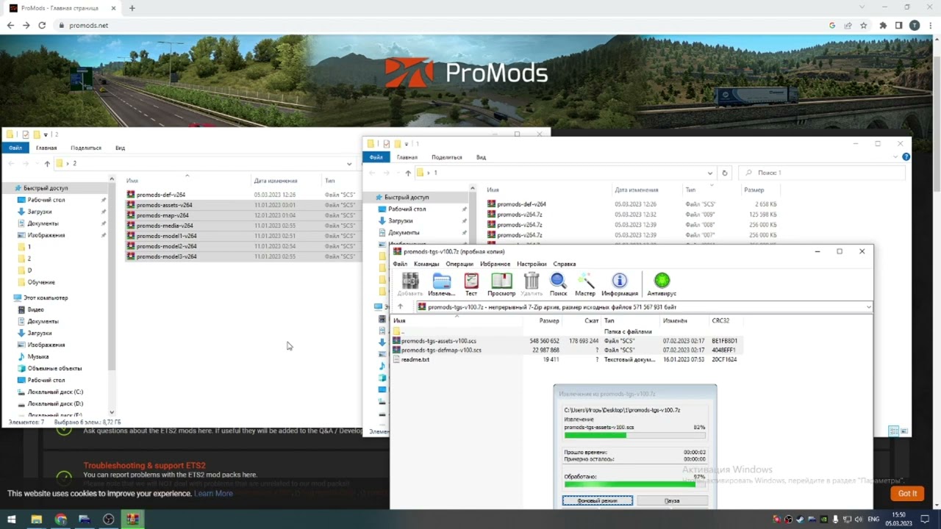Open Troubleshooting & support ETS2 link
The width and height of the screenshot is (941, 529).
(144, 465)
